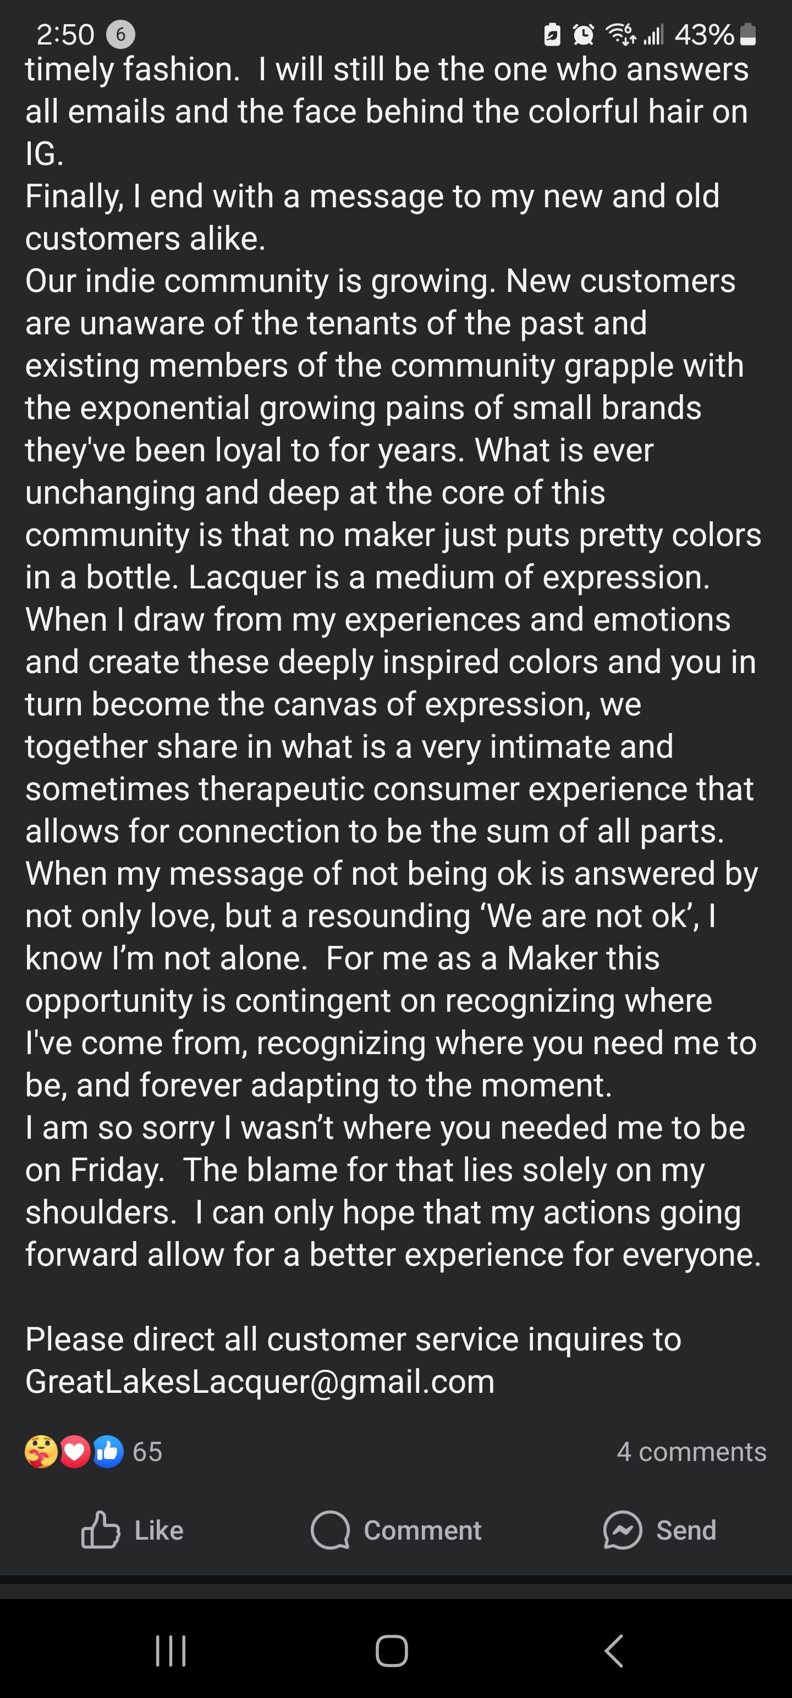The width and height of the screenshot is (792, 1698).
Task: Click the care hug reaction emoji
Action: 41,1452
